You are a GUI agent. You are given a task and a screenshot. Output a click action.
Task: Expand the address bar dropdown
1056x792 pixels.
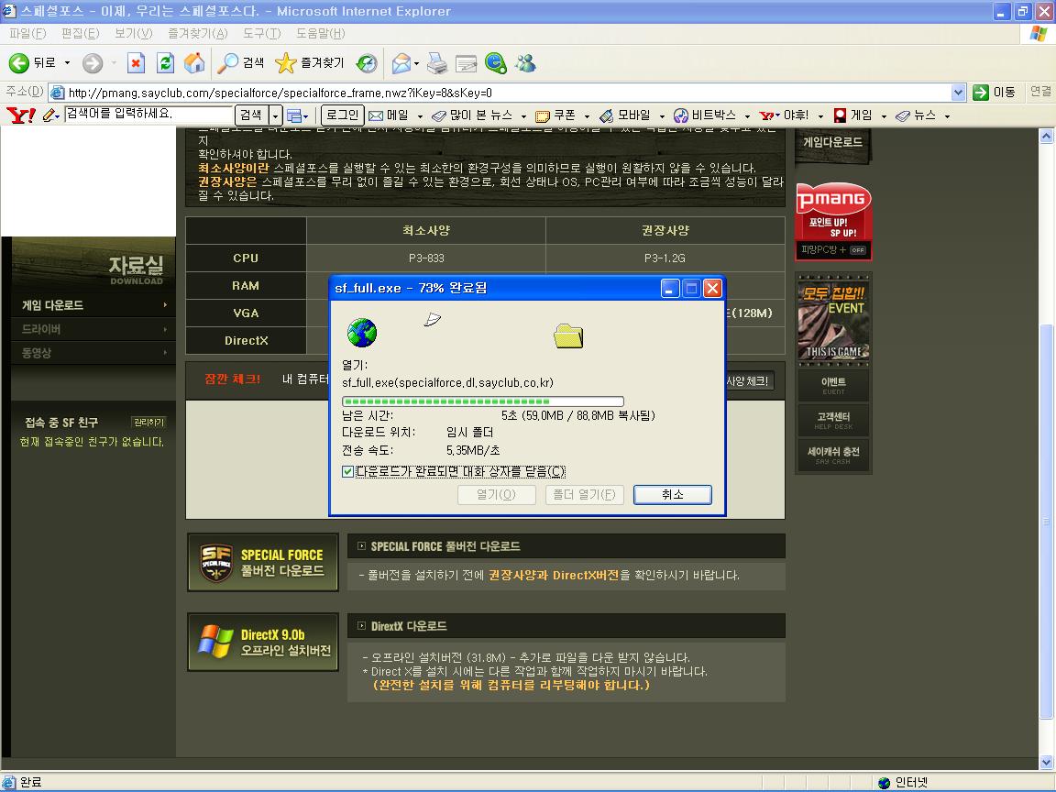[958, 93]
